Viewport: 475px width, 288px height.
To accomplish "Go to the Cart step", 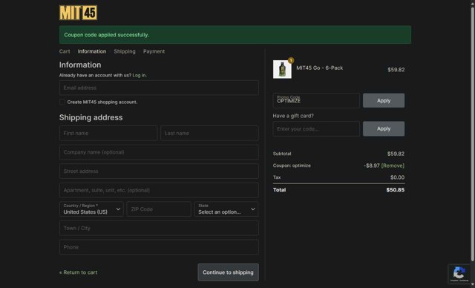I will pyautogui.click(x=65, y=51).
